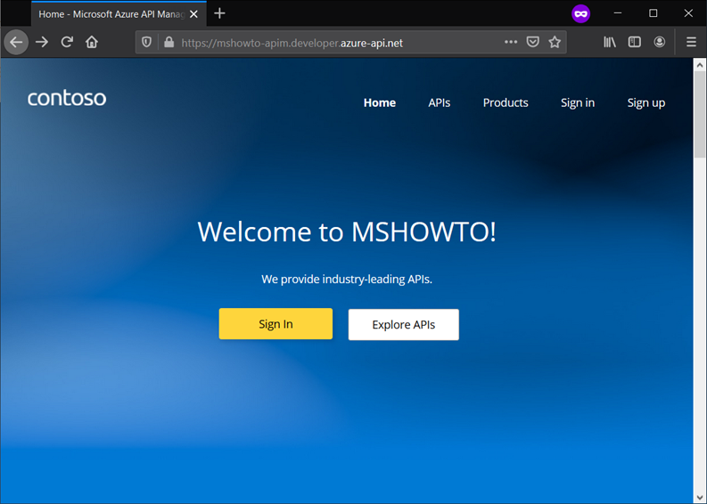Click the vertical scrollbar thumb
The image size is (707, 504).
[x=700, y=115]
